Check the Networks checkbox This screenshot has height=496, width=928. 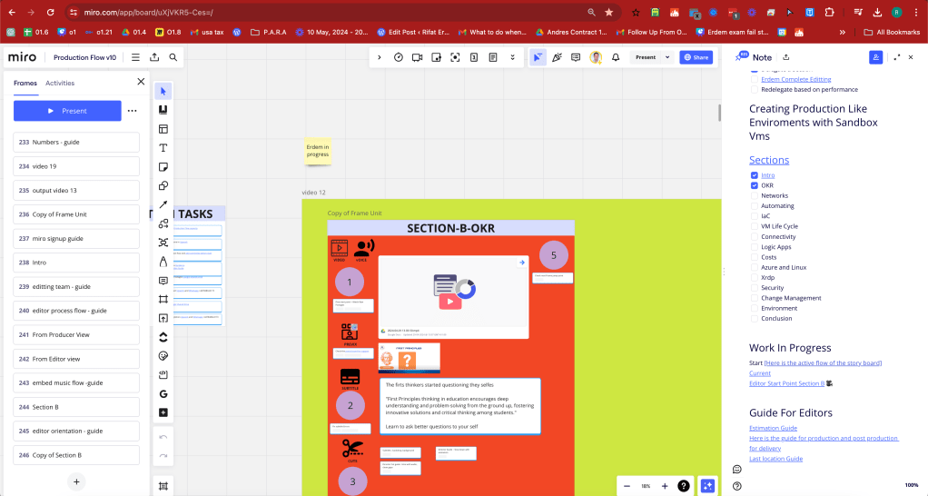(x=754, y=195)
